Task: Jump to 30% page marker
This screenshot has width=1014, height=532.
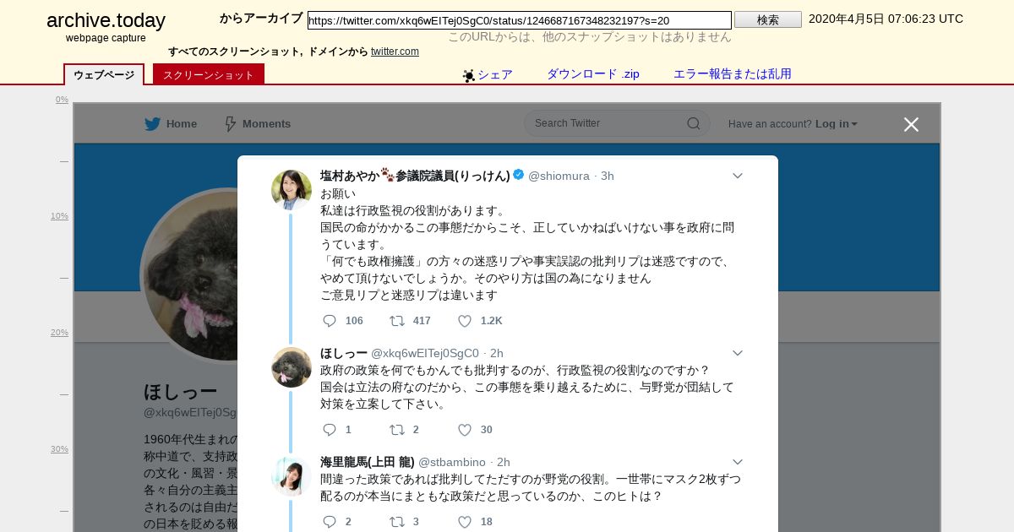Action: 59,449
